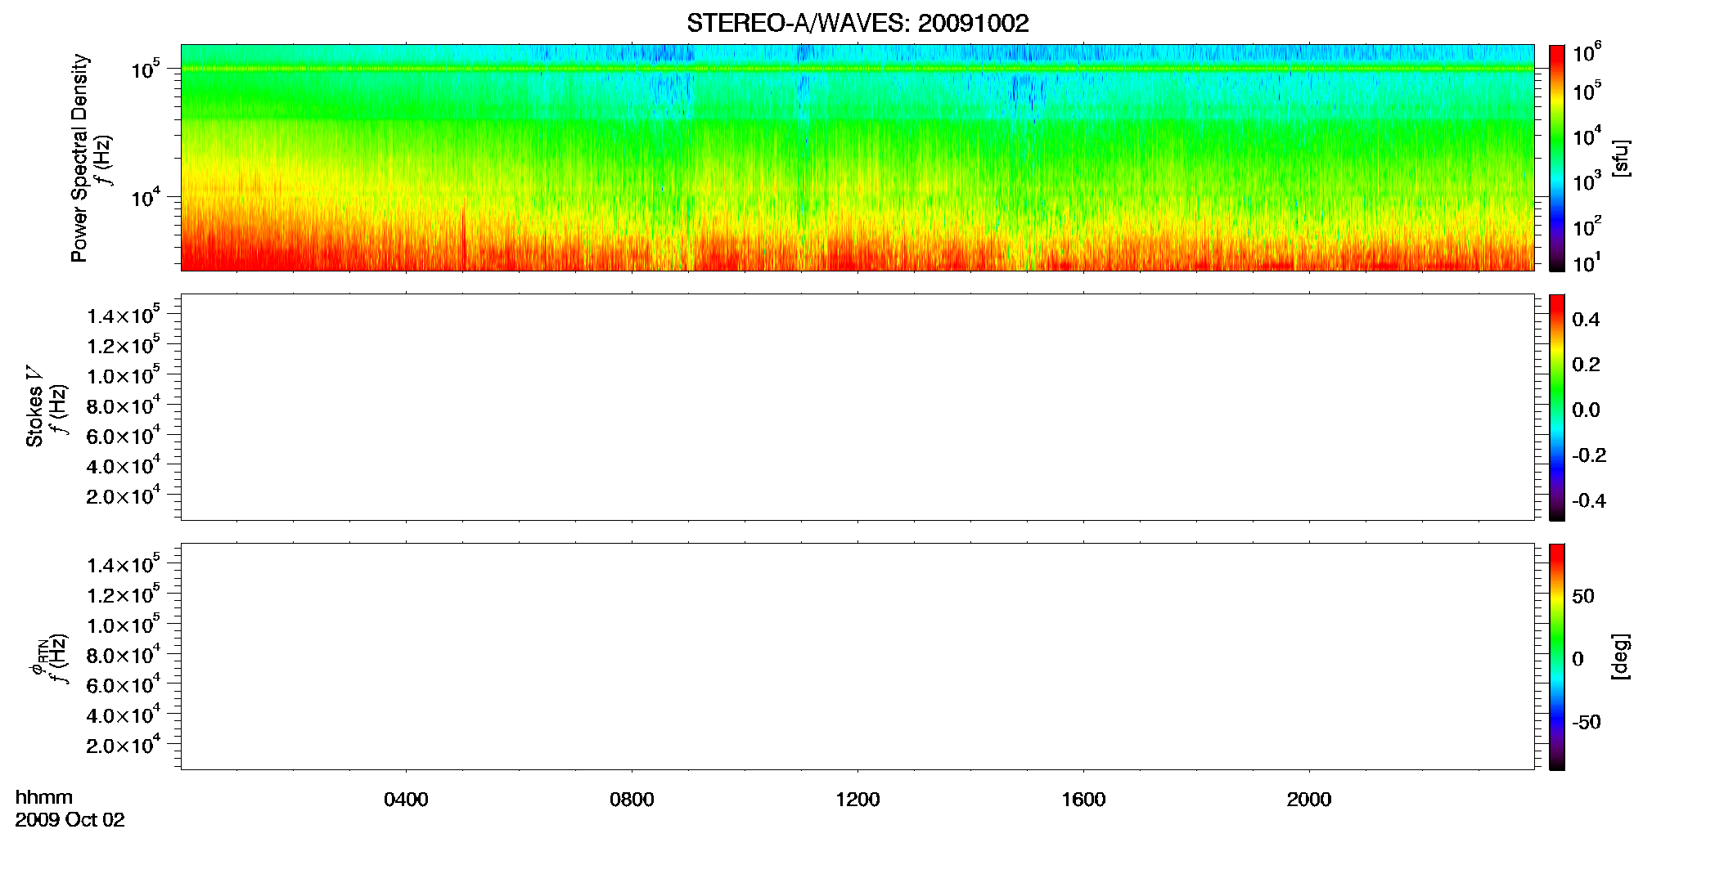Select the 2000 time axis label
1715x883 pixels.
coord(1309,800)
